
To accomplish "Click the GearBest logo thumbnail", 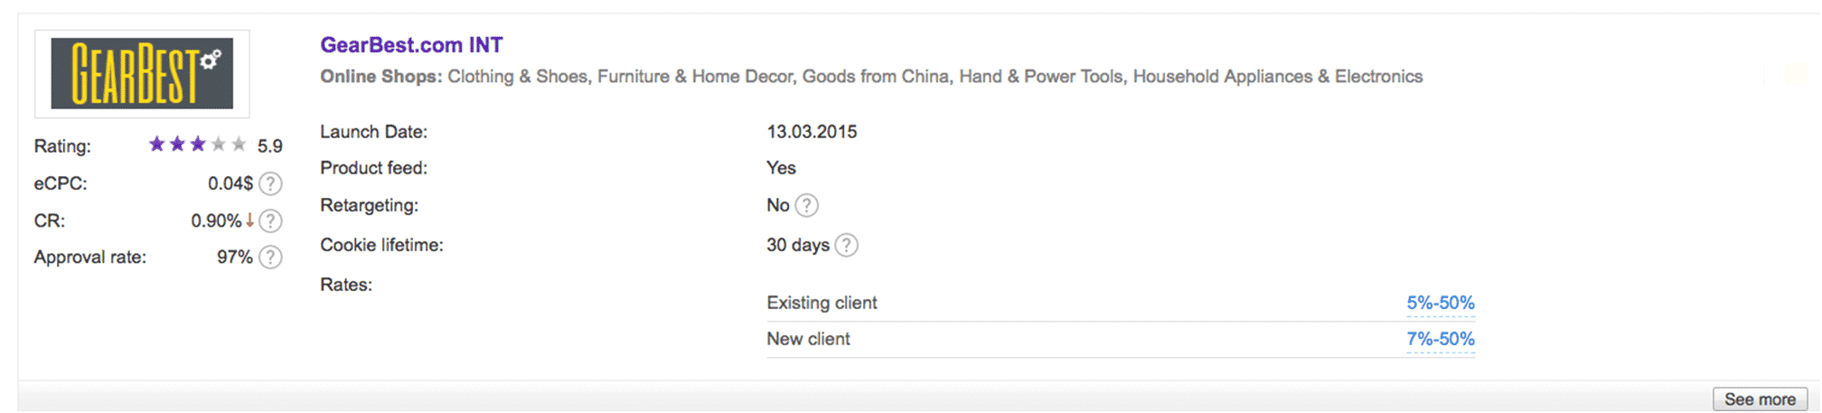I will pyautogui.click(x=142, y=73).
